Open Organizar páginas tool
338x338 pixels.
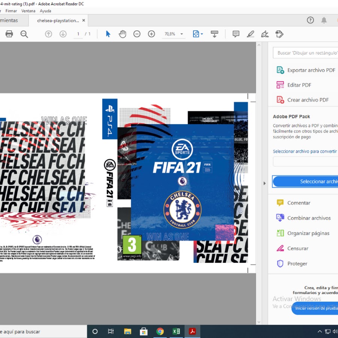pos(303,233)
